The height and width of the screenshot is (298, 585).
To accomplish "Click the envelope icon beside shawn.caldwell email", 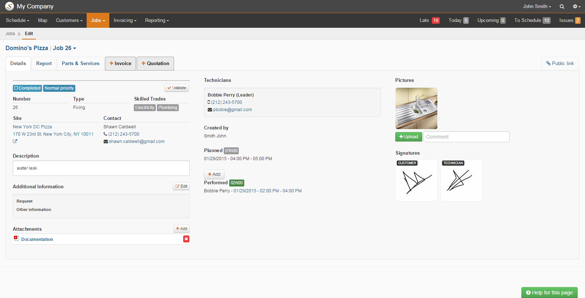I will point(106,142).
